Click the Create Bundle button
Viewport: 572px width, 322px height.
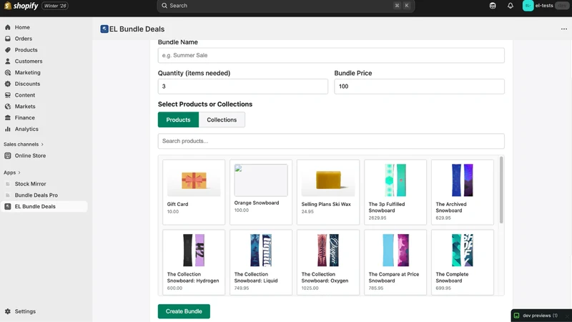point(184,311)
